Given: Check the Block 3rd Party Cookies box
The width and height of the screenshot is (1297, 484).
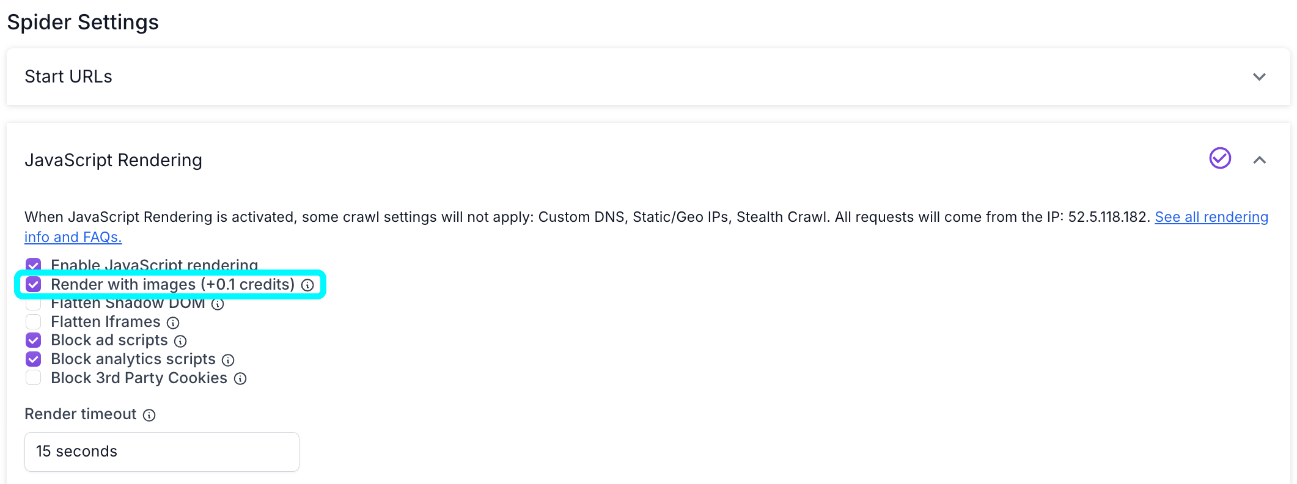Looking at the screenshot, I should pos(34,378).
